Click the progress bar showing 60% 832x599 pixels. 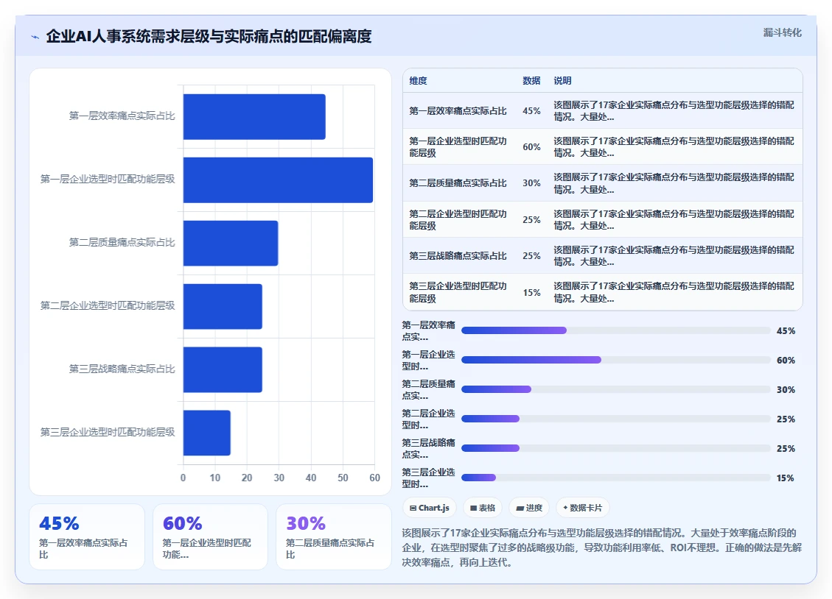(615, 360)
